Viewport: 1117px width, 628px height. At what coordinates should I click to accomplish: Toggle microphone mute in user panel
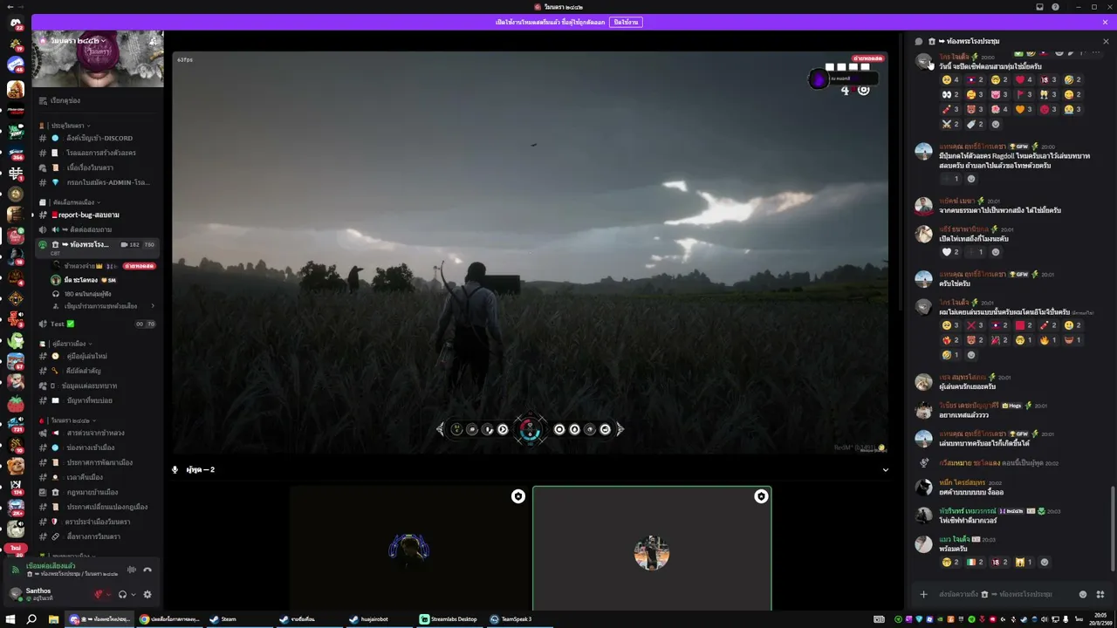tap(99, 595)
